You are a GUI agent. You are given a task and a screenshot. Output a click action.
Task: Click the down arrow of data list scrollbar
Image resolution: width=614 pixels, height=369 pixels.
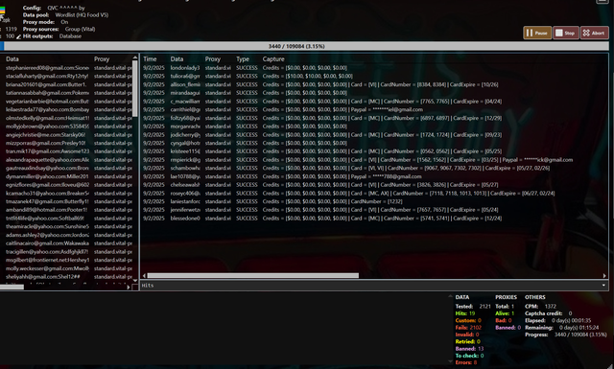click(135, 281)
